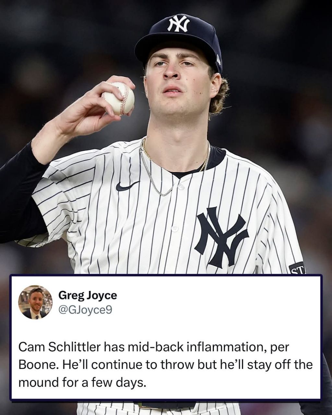Screen dimensions: 332x415
Task: Click Greg Joyce's circular profile avatar
Action: pyautogui.click(x=35, y=302)
